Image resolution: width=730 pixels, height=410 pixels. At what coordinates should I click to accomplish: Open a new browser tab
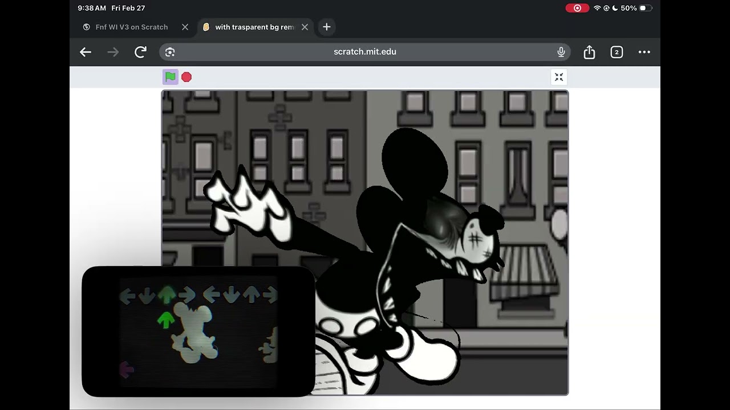click(x=326, y=27)
